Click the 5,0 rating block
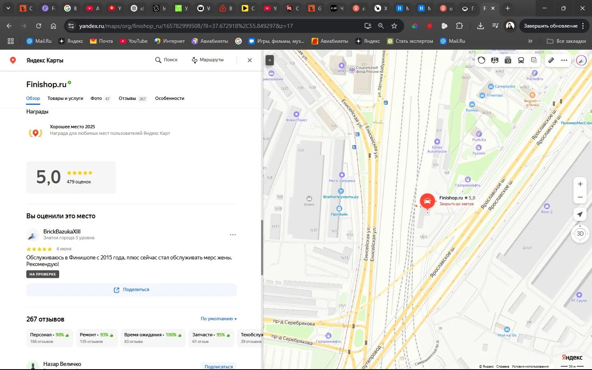 point(71,177)
